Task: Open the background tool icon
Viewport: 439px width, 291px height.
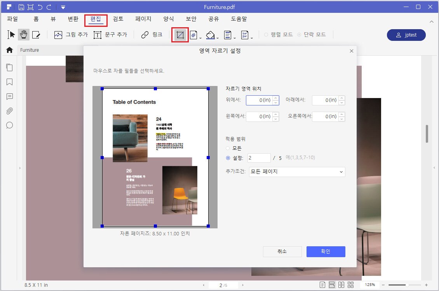Action: 210,35
